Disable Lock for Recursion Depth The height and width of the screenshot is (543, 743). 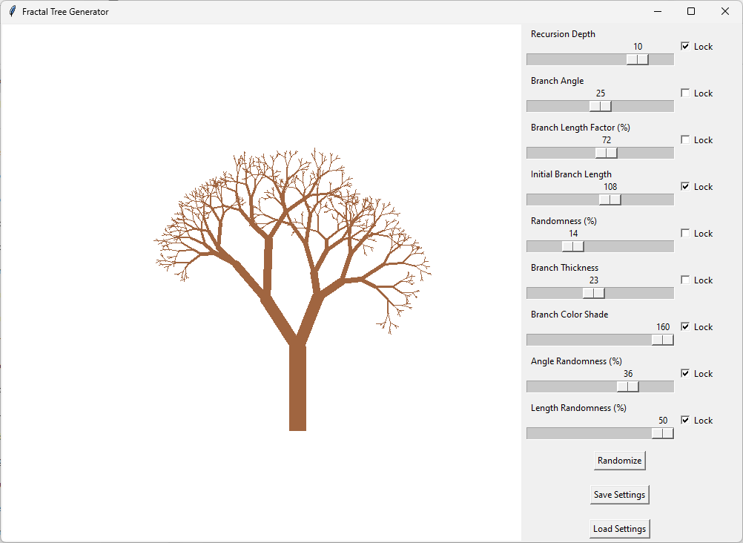pyautogui.click(x=686, y=45)
